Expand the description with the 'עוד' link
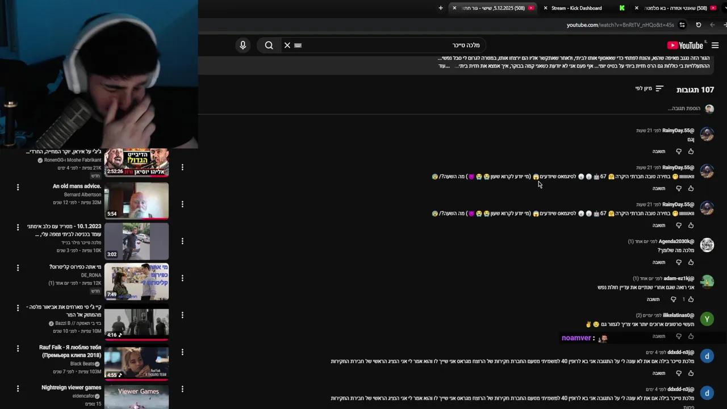Screen dimensions: 727x409 tap(444, 66)
